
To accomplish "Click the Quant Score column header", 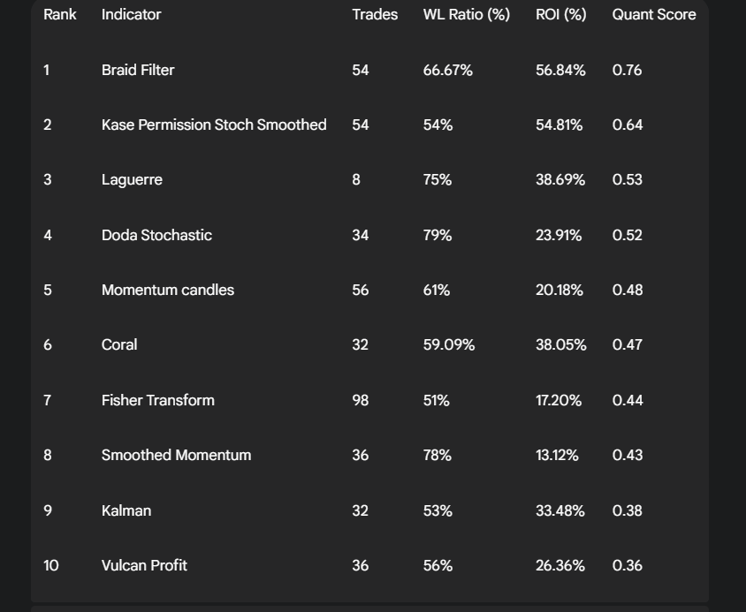I will pyautogui.click(x=653, y=14).
